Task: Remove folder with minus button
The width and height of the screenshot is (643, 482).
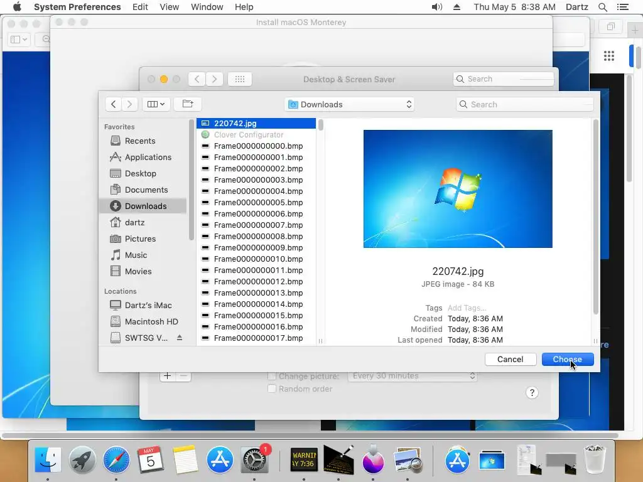Action: 183,376
